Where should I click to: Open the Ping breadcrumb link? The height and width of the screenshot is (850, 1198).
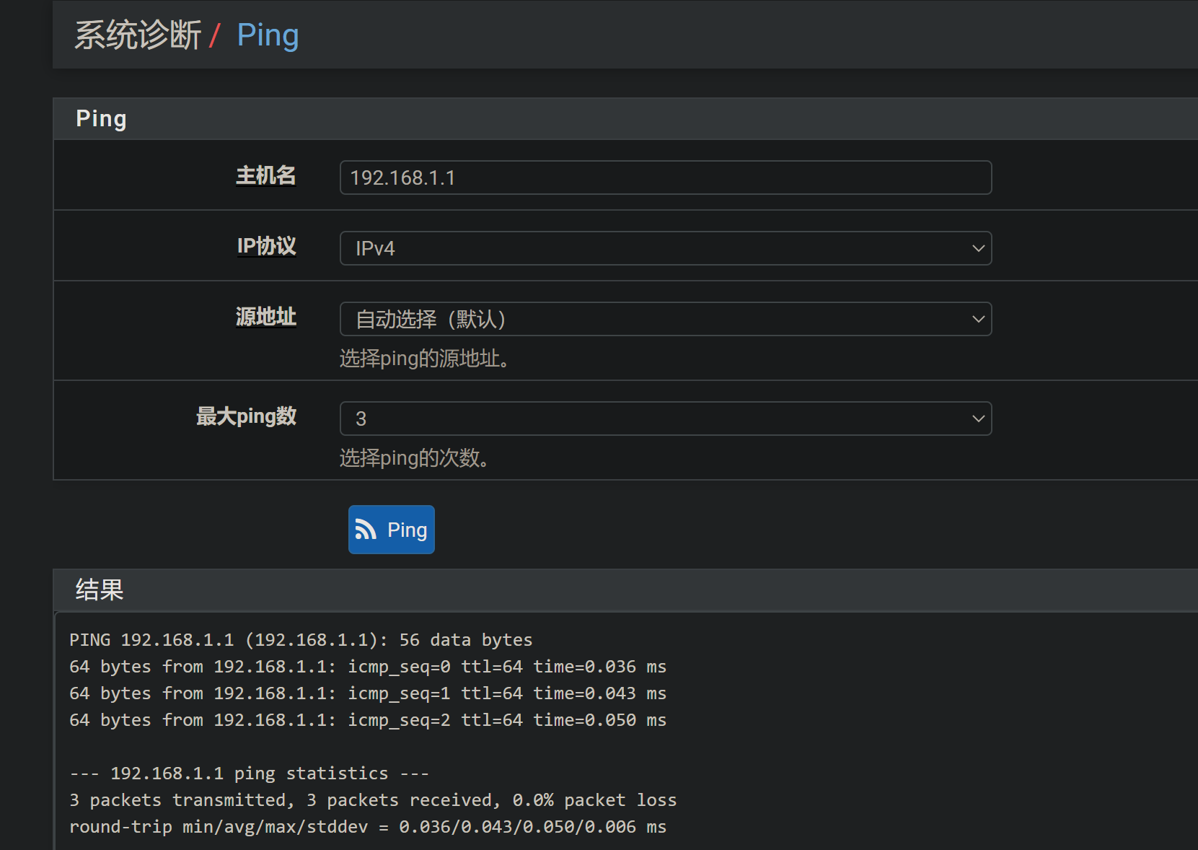coord(268,35)
